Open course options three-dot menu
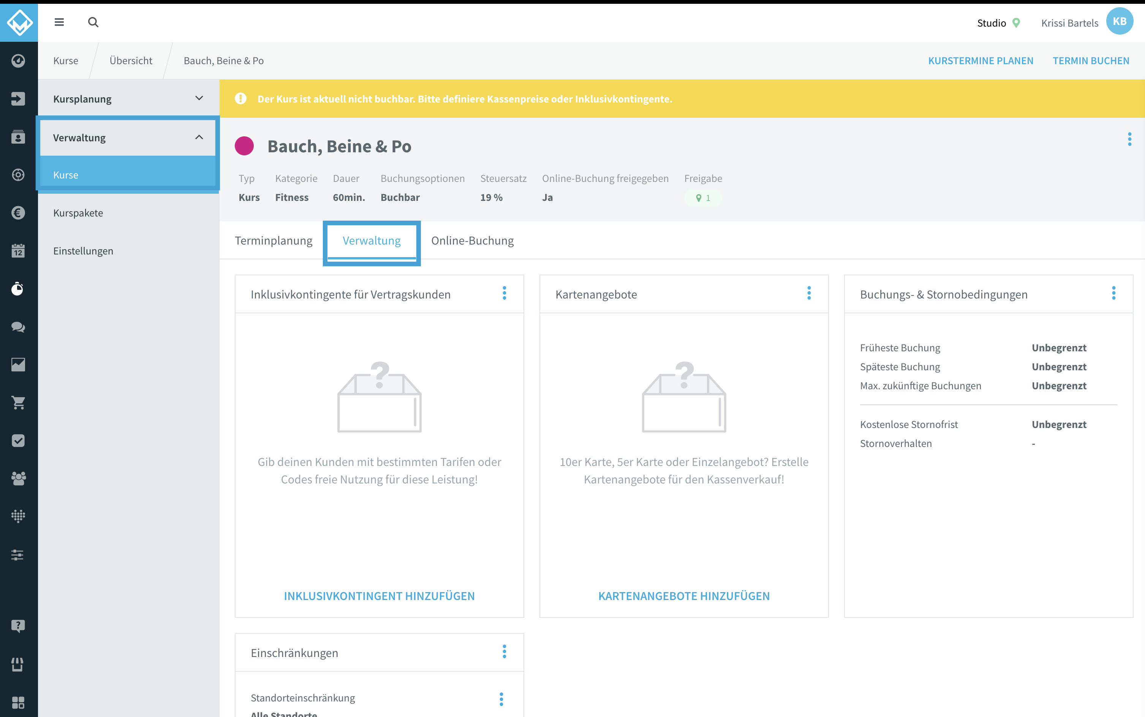Viewport: 1145px width, 717px height. pos(1129,139)
